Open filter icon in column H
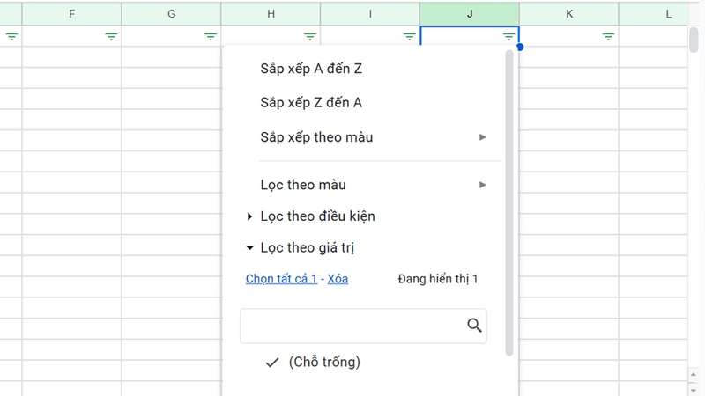The width and height of the screenshot is (705, 396). pyautogui.click(x=310, y=37)
